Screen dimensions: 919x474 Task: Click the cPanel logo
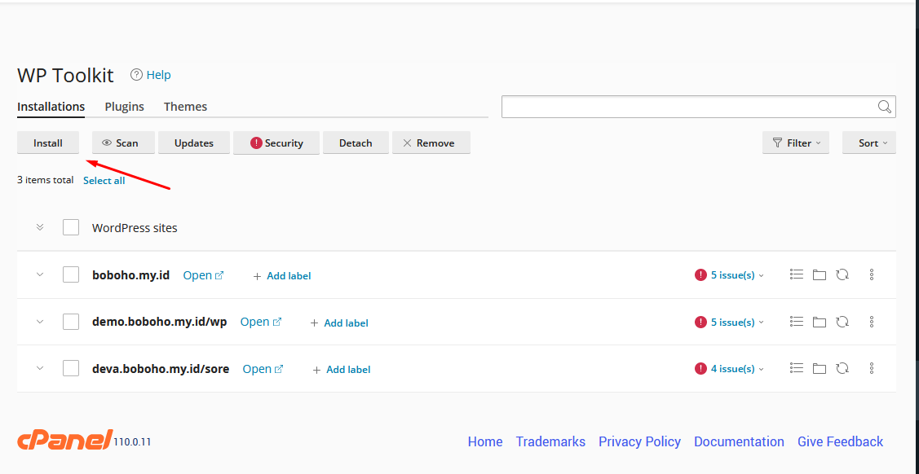point(64,440)
